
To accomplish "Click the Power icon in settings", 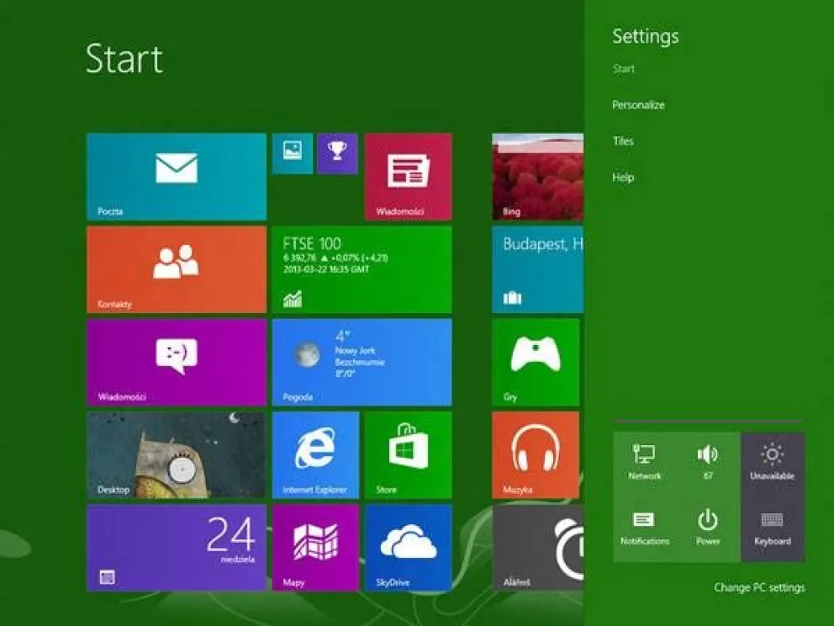I will [709, 526].
